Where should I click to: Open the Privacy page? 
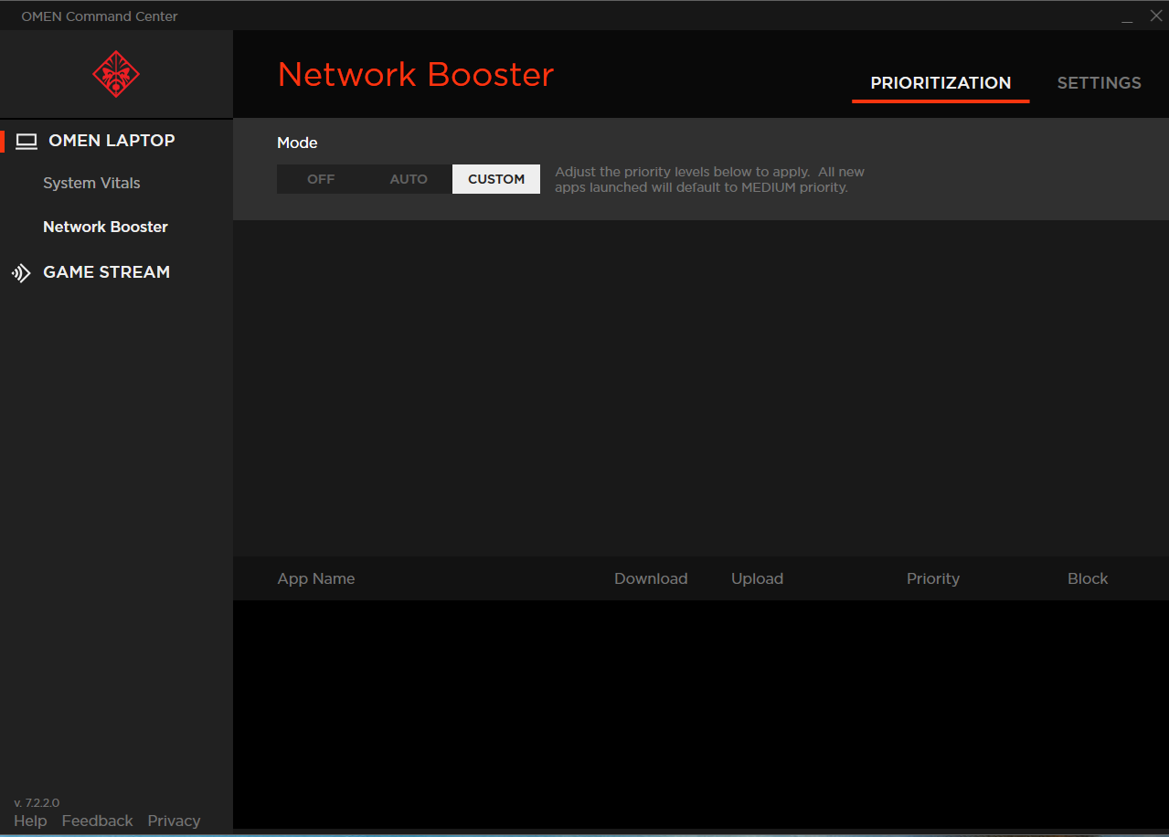174,821
